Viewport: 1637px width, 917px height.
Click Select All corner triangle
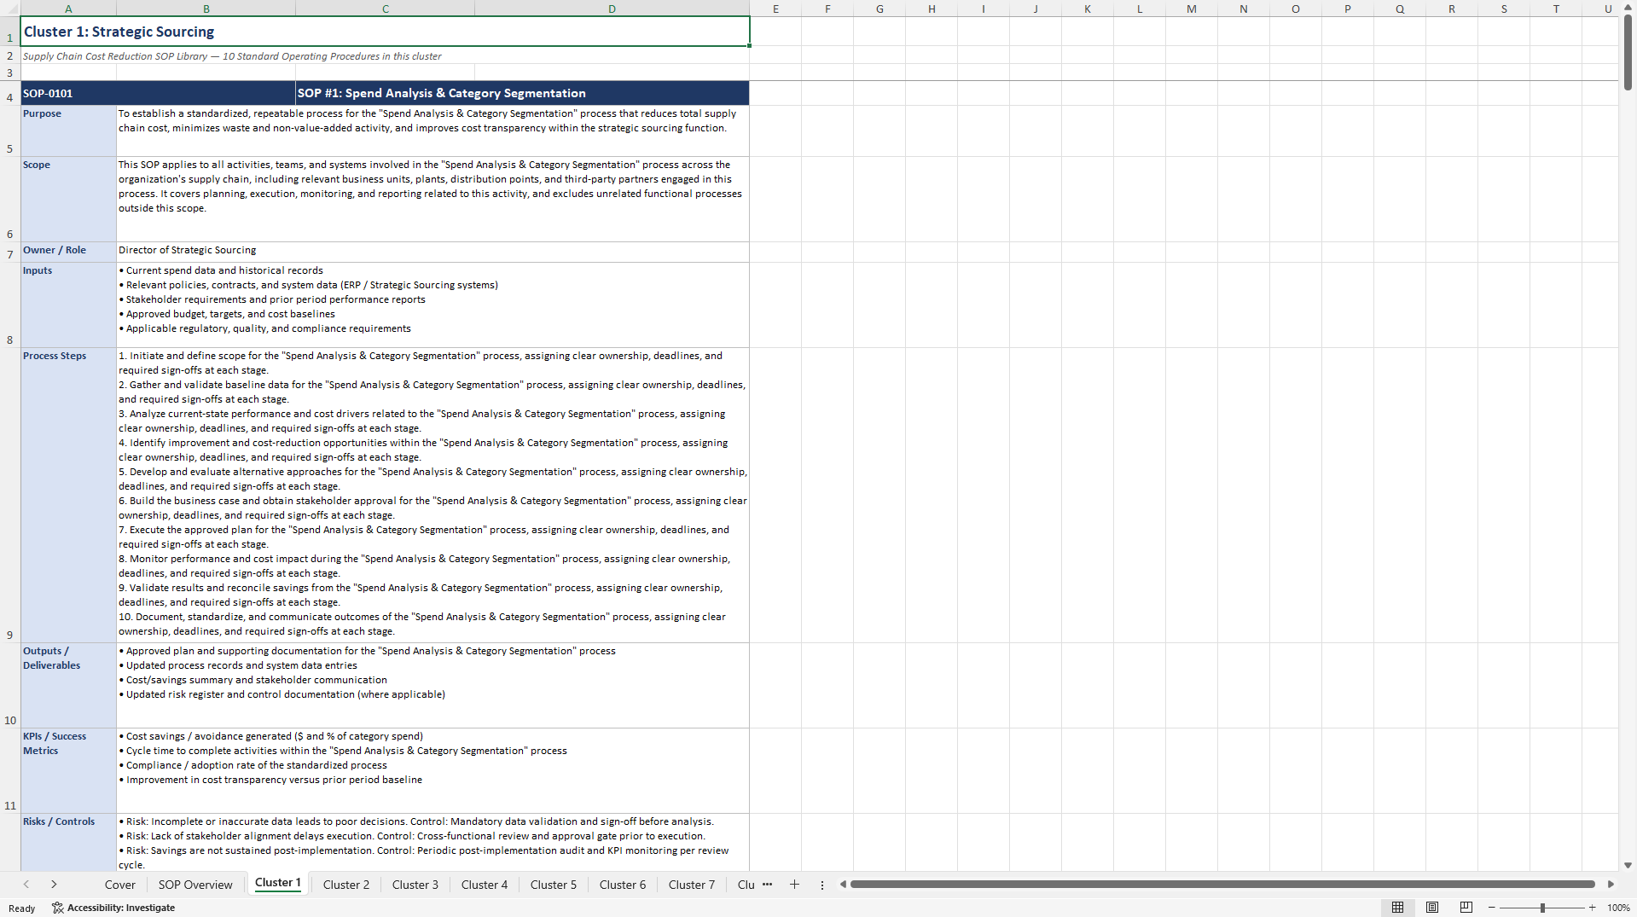pos(10,9)
